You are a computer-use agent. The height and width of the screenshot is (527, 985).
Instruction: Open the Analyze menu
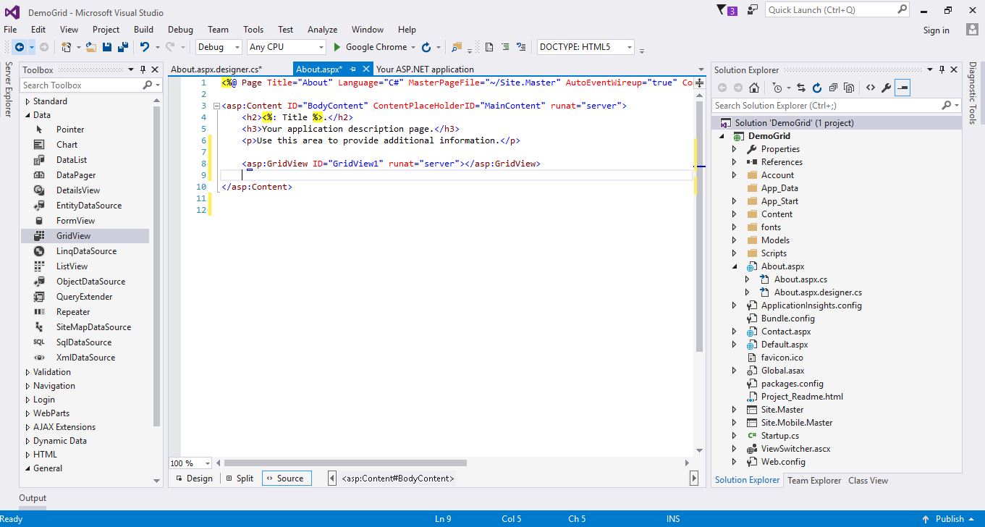(x=322, y=30)
